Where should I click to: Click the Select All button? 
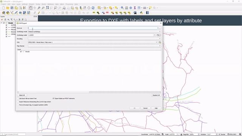(22, 95)
